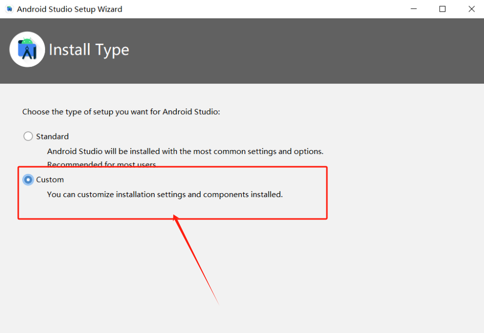Click 'Android Studio will be installed' description

185,151
